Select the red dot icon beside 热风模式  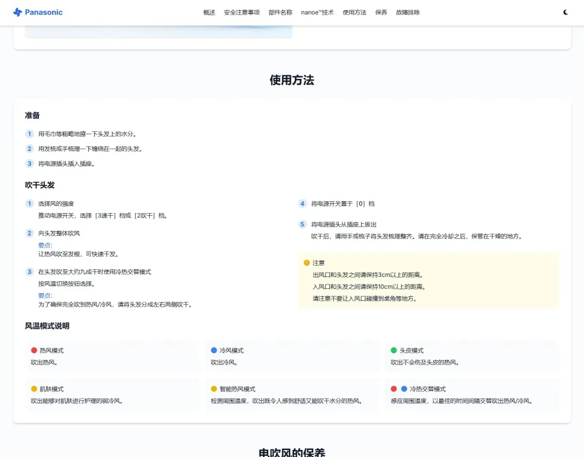pyautogui.click(x=33, y=350)
